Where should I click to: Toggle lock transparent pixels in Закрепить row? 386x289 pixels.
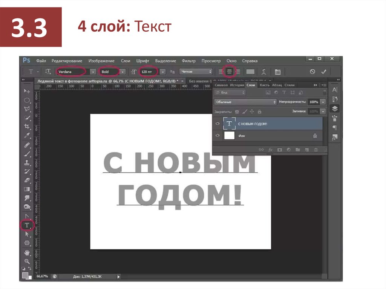pos(237,112)
